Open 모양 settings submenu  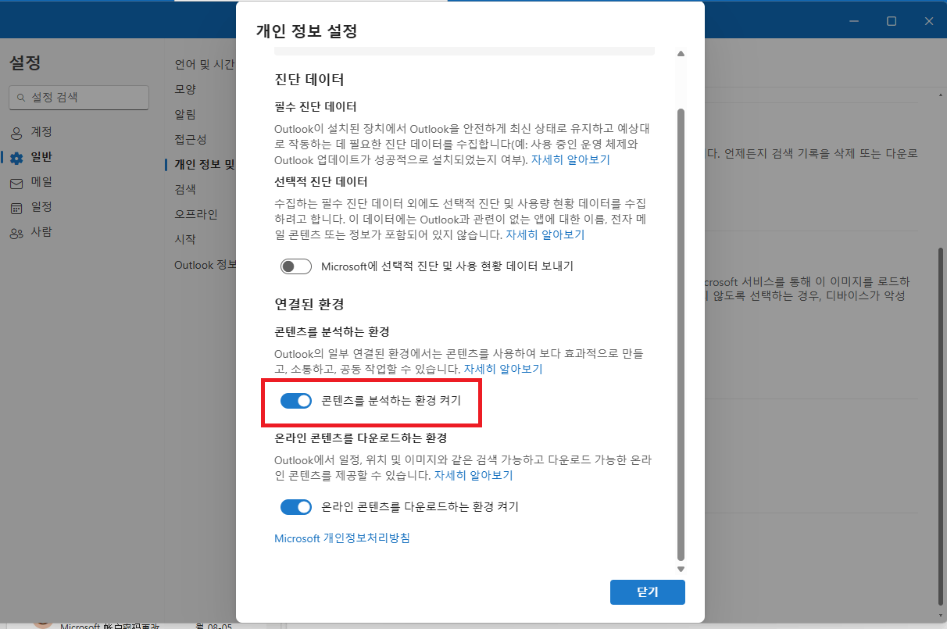[x=185, y=90]
